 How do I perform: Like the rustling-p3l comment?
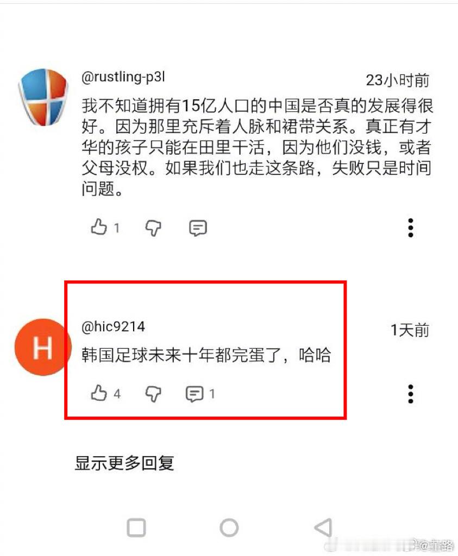pos(99,228)
